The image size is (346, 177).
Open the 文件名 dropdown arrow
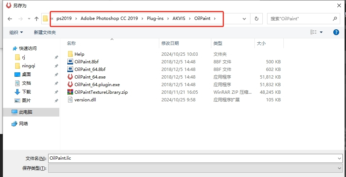340,158
